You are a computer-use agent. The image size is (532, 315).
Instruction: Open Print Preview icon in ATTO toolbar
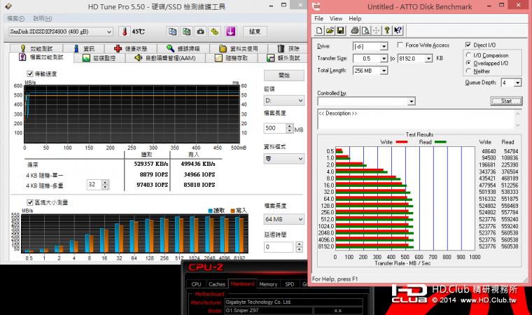coord(365,30)
